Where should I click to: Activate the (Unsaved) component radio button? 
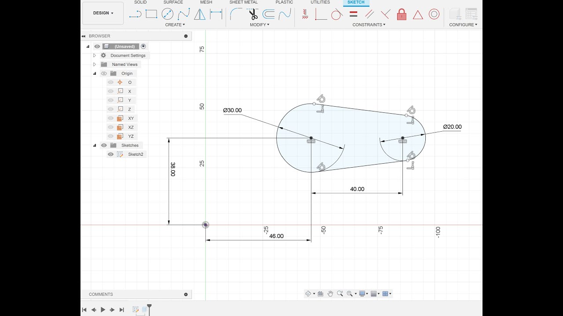coord(143,47)
